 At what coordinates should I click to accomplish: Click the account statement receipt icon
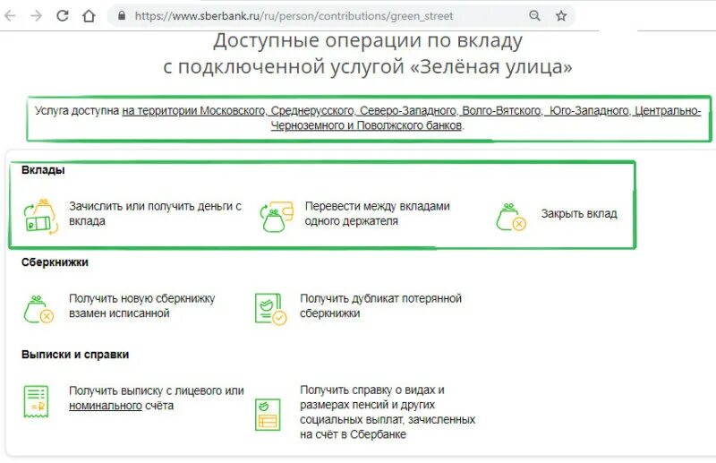point(36,401)
